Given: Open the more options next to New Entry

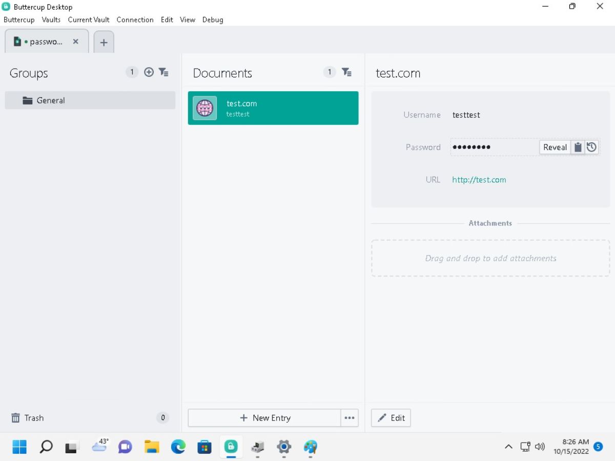Looking at the screenshot, I should pyautogui.click(x=350, y=418).
